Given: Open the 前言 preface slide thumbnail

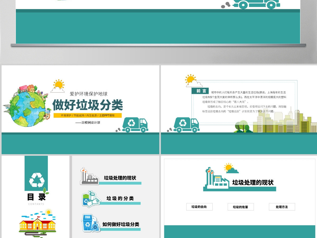Looking at the screenshot, I should pos(239,110).
